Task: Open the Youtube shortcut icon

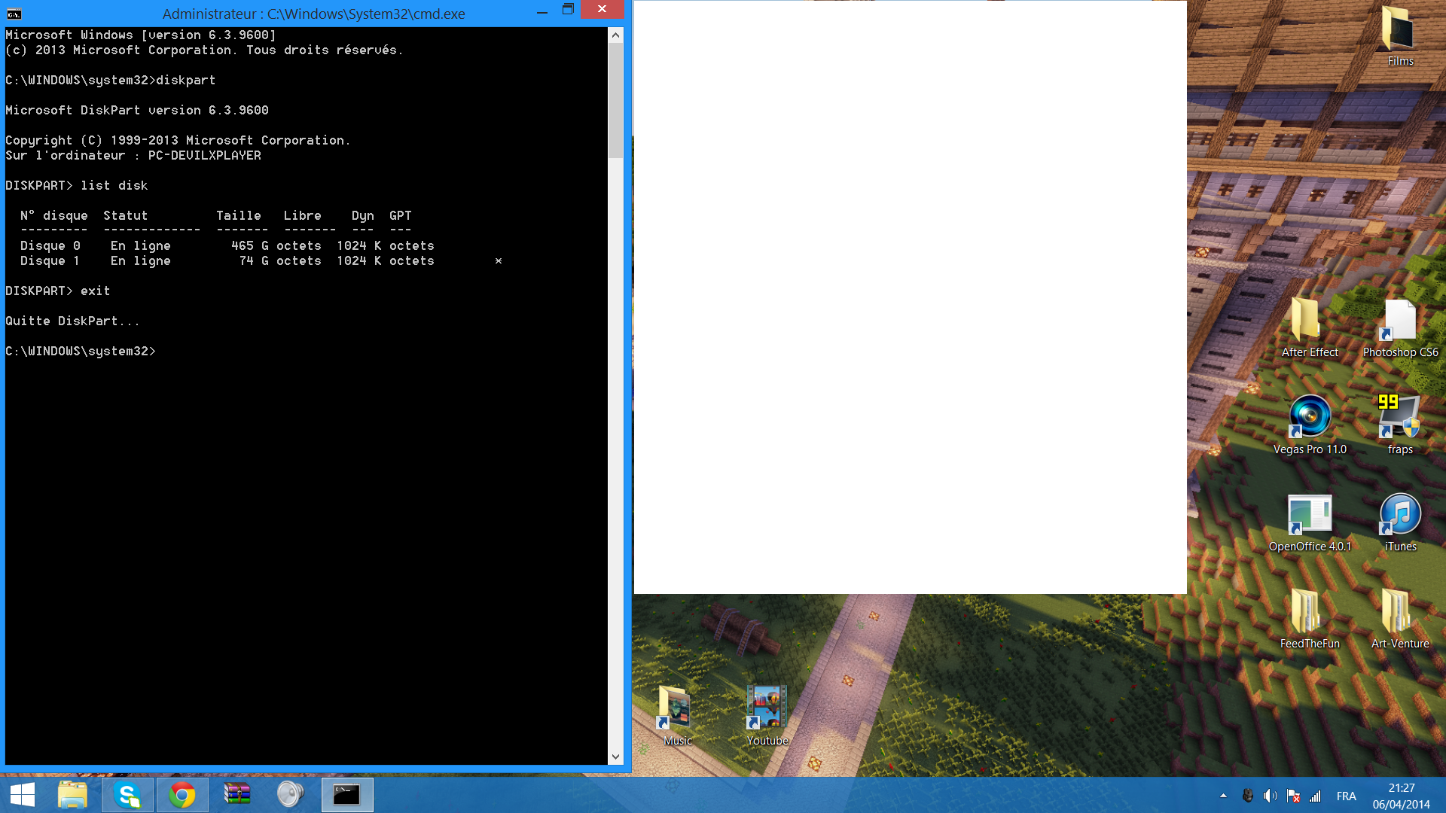Action: (x=767, y=716)
